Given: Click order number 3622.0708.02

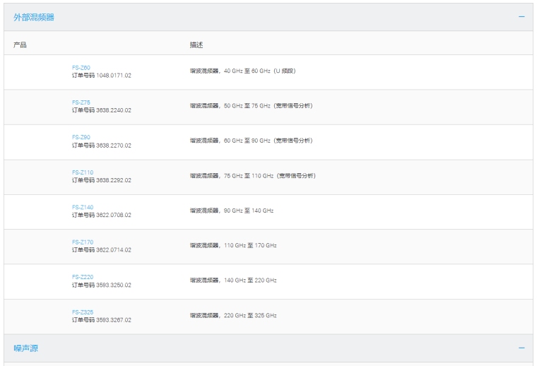Looking at the screenshot, I should pos(101,215).
